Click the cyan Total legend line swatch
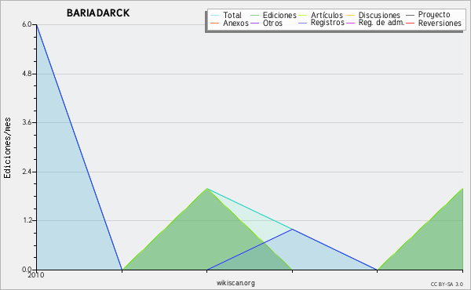 214,16
